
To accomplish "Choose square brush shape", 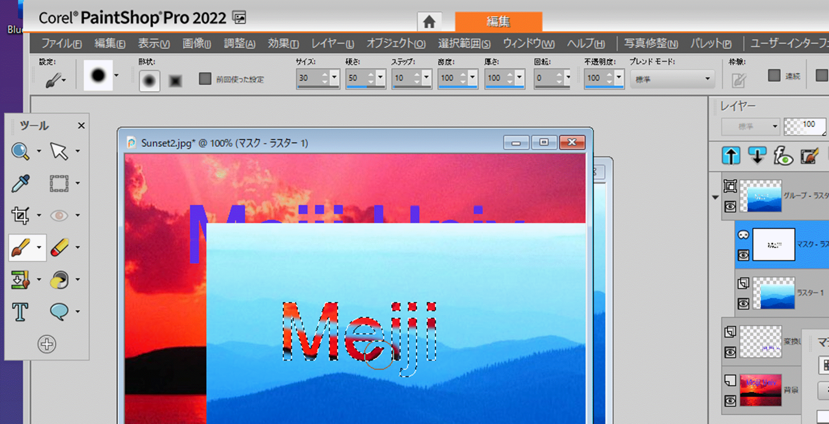I will pos(175,81).
